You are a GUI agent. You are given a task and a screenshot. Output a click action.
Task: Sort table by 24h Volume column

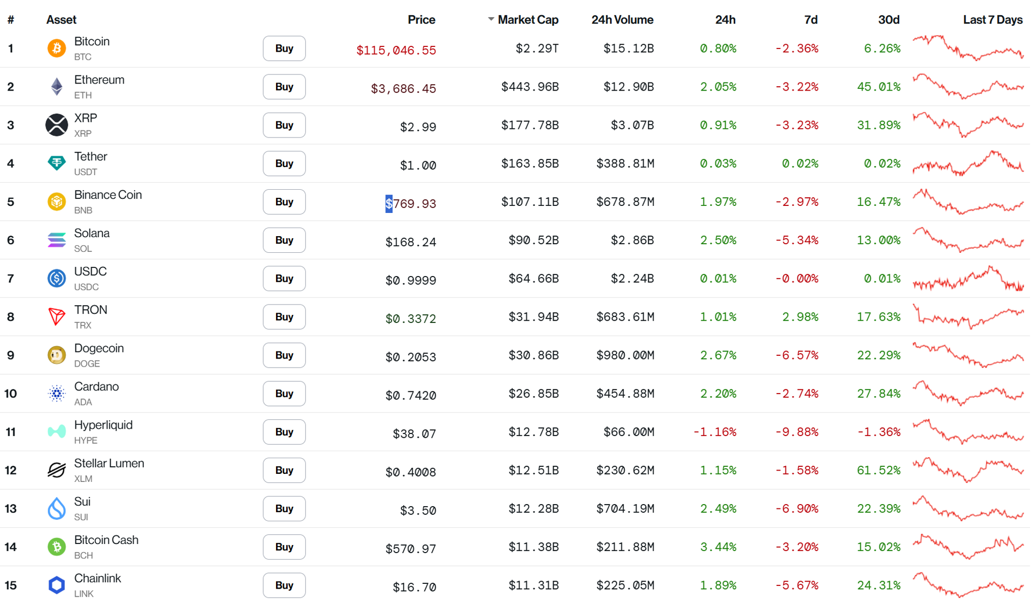point(622,20)
